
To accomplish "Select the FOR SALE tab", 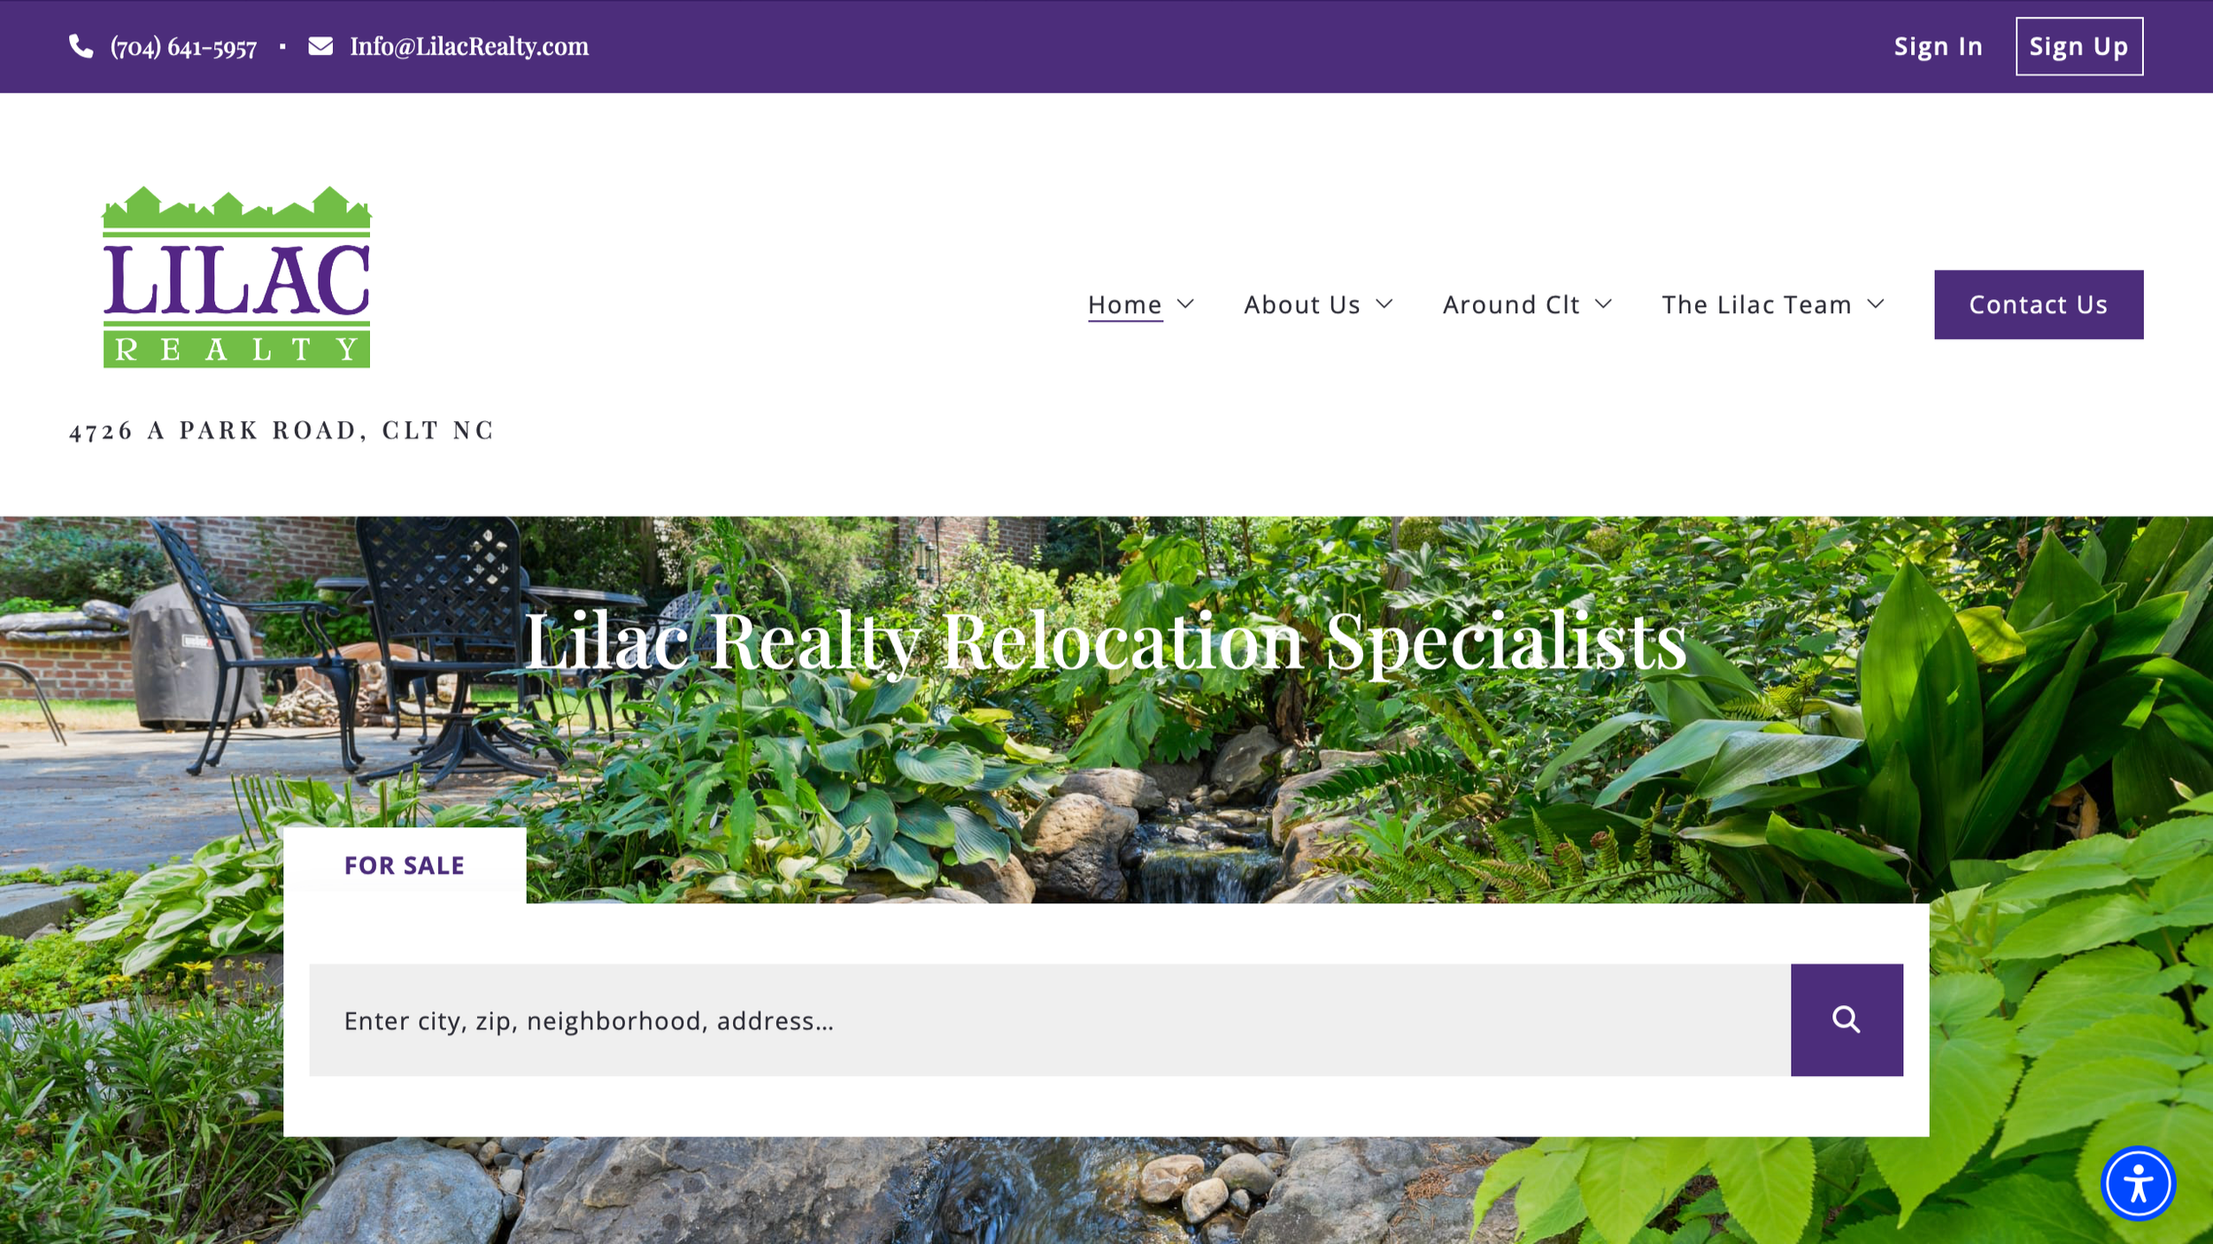I will tap(405, 865).
